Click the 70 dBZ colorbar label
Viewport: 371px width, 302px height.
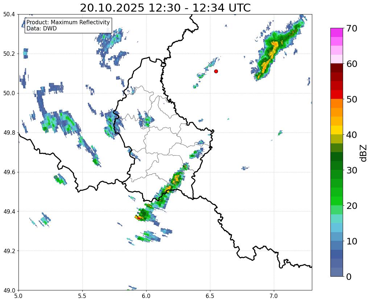(x=352, y=28)
